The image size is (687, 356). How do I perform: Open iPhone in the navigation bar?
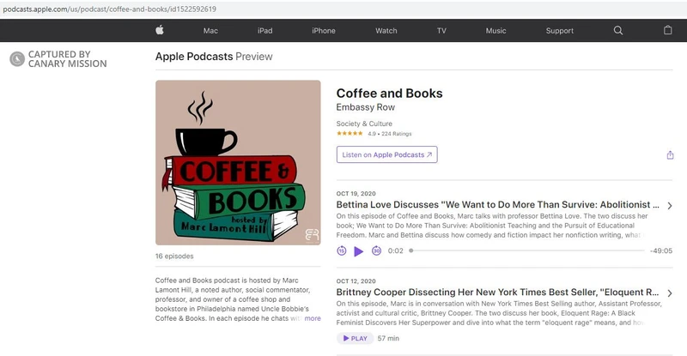coord(324,31)
